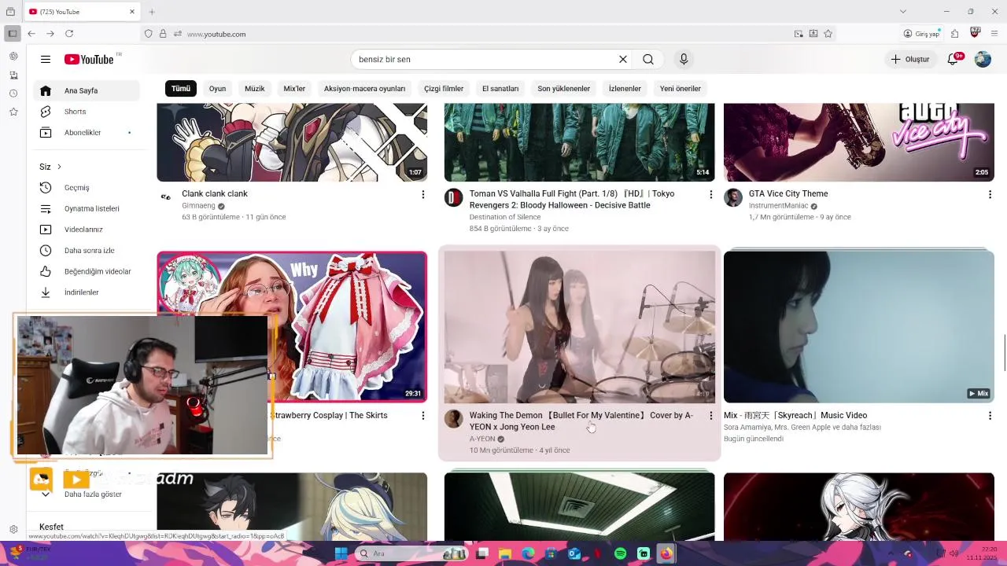Click the Oluştur create button
The image size is (1007, 566).
[x=910, y=59]
